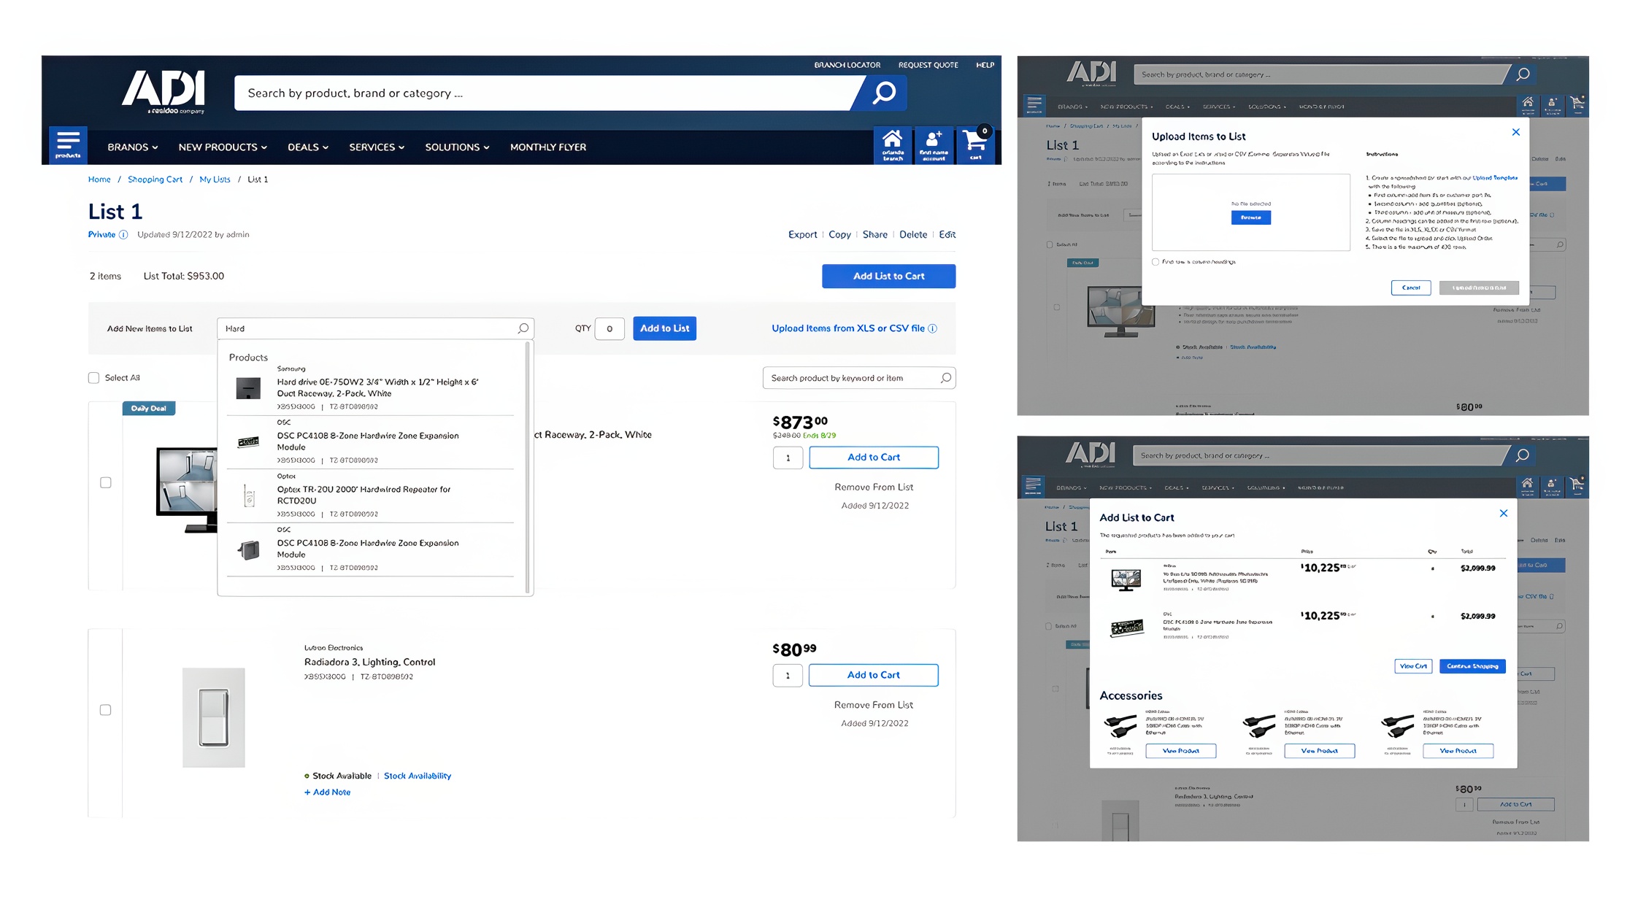The height and width of the screenshot is (899, 1638).
Task: Open the Monthly Flyer menu item
Action: (547, 147)
